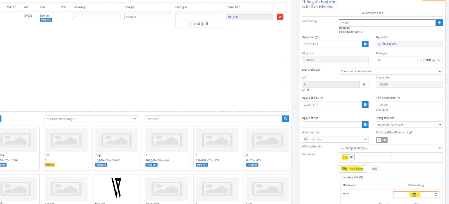Select % radio in invoice Giảm giá
449x204 pixels.
[x=434, y=60]
